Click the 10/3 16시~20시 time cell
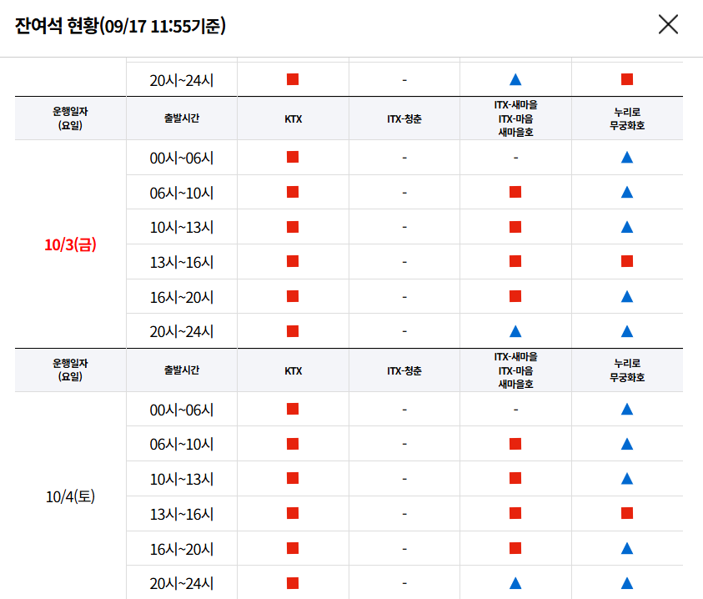Image resolution: width=703 pixels, height=599 pixels. point(181,296)
